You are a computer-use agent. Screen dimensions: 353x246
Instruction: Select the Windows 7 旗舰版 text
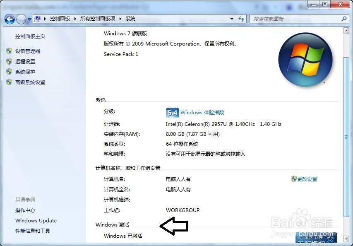(125, 34)
